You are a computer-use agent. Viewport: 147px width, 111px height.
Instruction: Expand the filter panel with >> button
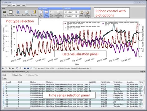point(5,78)
